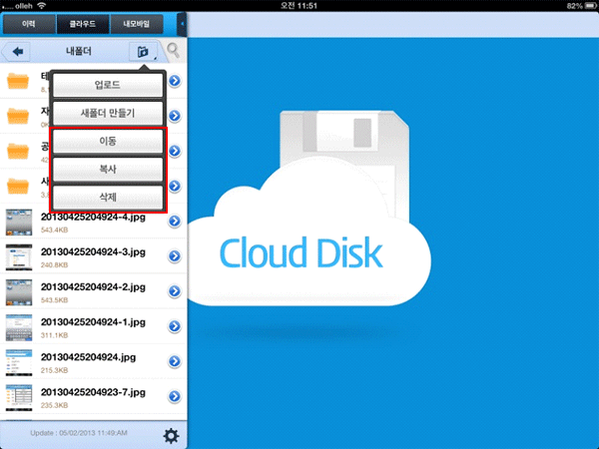Open the third folder icon in list
Screen dimensions: 599x449
[x=18, y=151]
